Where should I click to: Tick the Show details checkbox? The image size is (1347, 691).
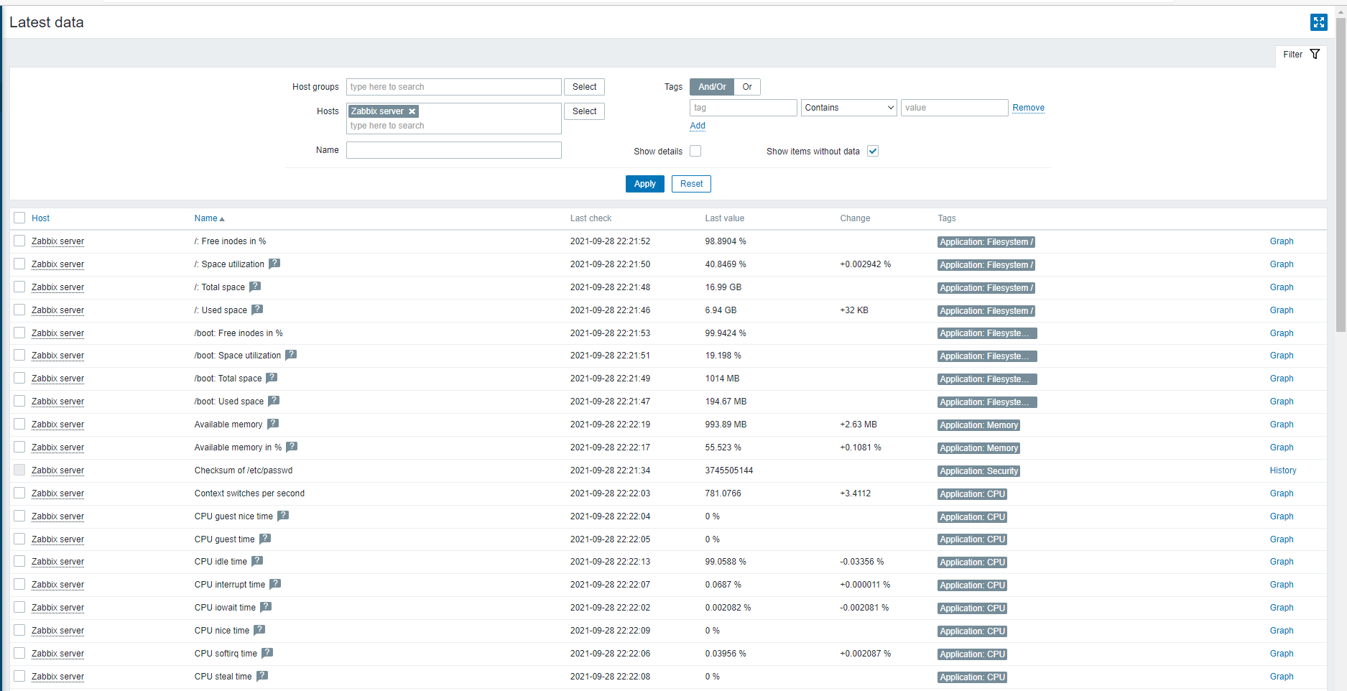(x=695, y=151)
